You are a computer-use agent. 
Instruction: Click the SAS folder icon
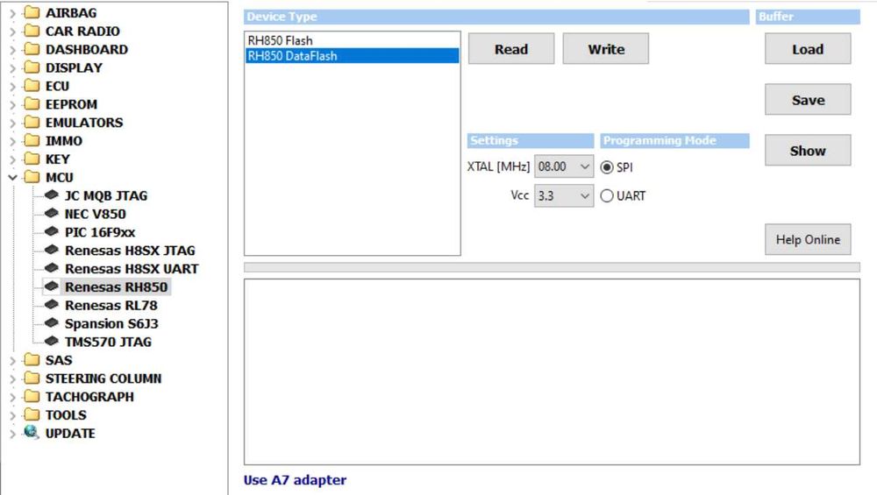[32, 360]
